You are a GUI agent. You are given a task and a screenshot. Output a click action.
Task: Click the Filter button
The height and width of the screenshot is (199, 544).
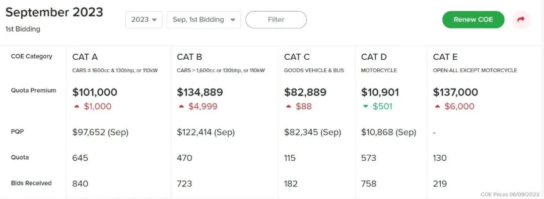pyautogui.click(x=276, y=20)
